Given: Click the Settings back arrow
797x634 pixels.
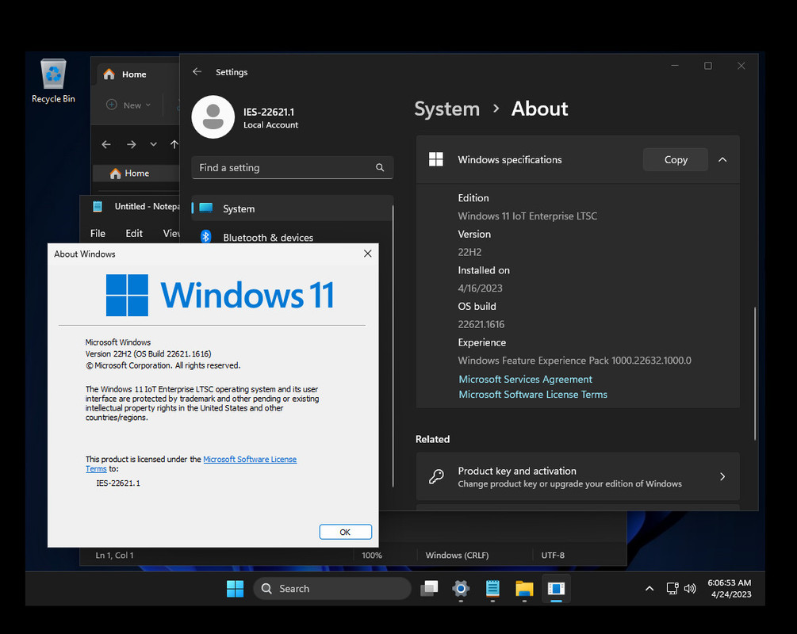Looking at the screenshot, I should (x=197, y=71).
